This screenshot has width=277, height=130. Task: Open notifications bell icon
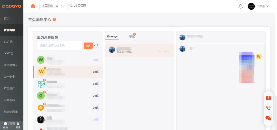(x=240, y=6)
